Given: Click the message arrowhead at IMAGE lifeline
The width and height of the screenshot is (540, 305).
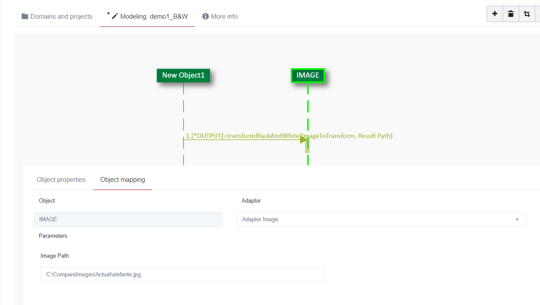Looking at the screenshot, I should pos(303,140).
